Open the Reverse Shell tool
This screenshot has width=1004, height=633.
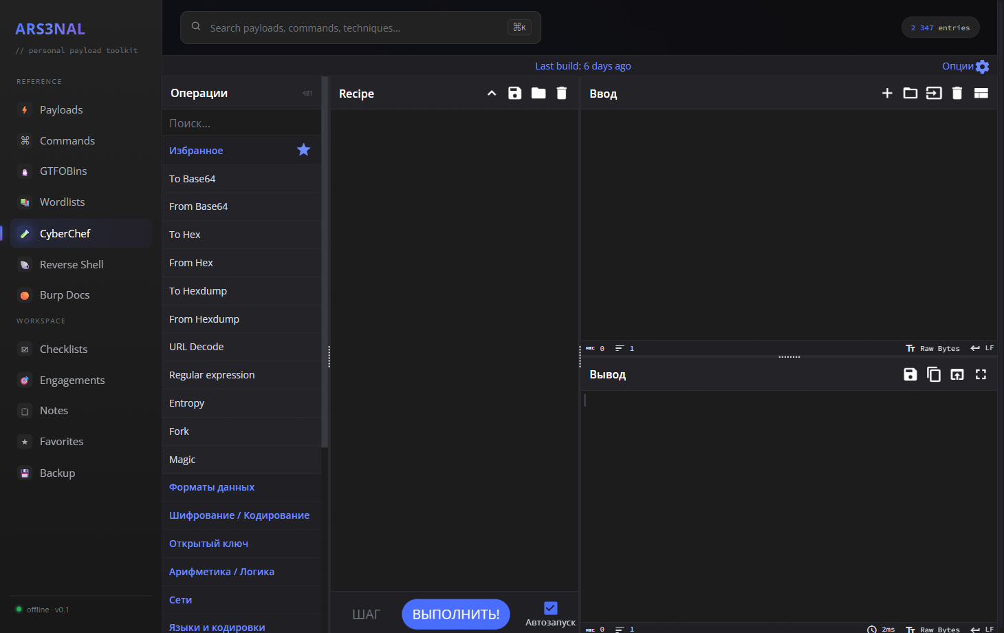click(x=81, y=264)
